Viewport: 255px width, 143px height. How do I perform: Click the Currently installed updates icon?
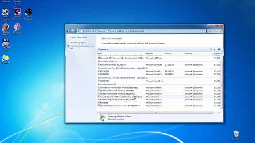point(102,118)
